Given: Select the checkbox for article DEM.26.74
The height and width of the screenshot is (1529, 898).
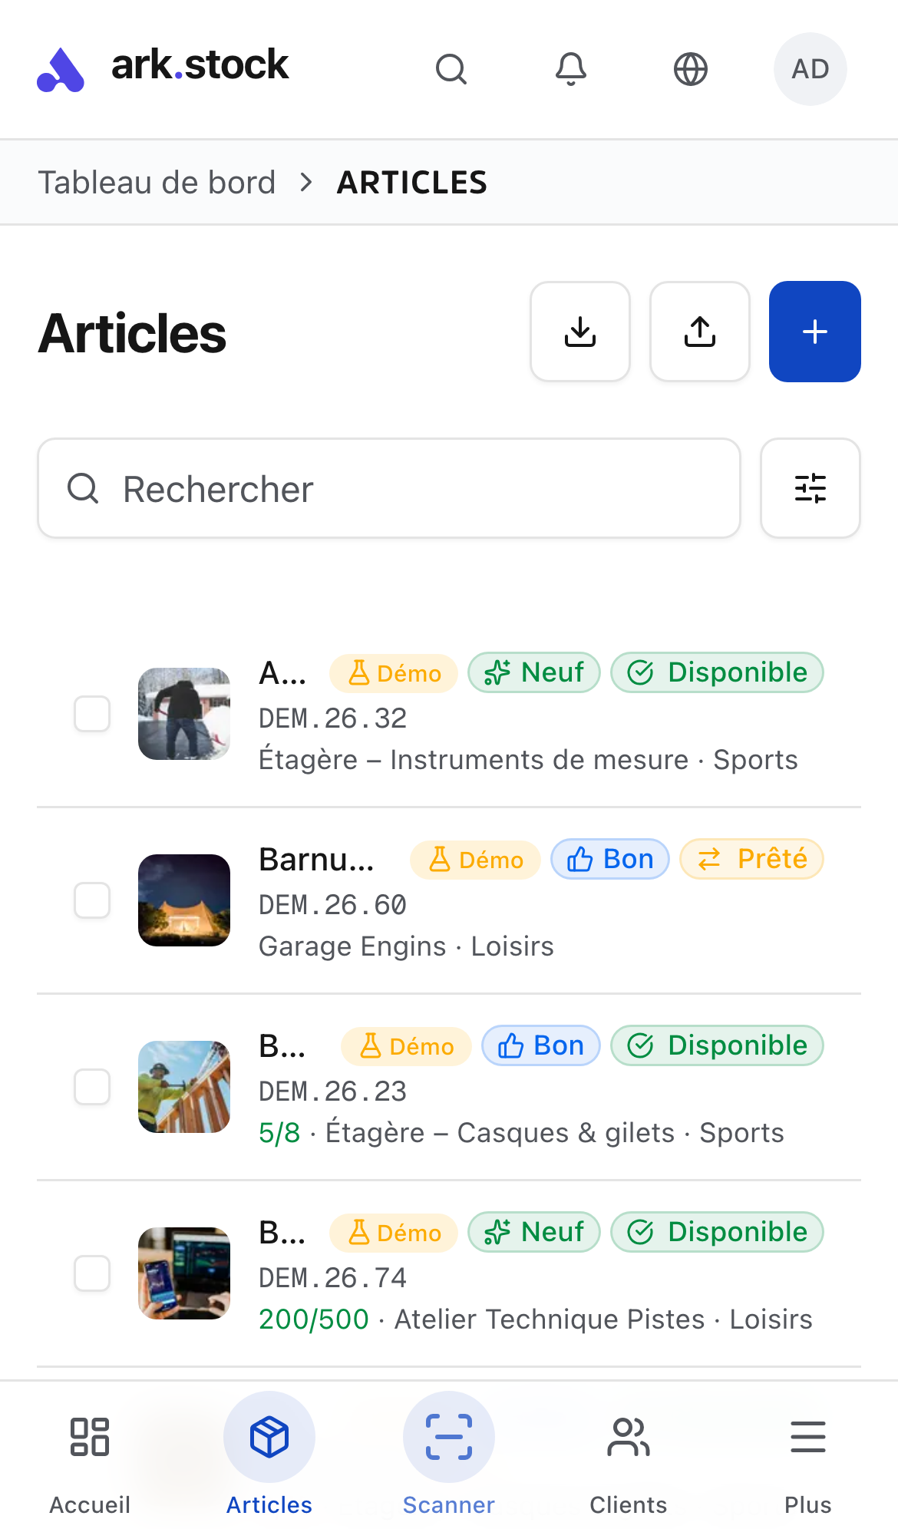Looking at the screenshot, I should tap(92, 1273).
